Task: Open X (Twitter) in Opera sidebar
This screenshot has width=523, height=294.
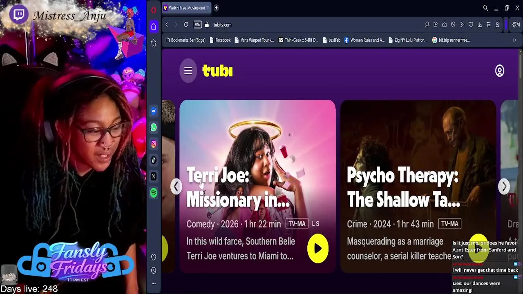Action: point(154,176)
